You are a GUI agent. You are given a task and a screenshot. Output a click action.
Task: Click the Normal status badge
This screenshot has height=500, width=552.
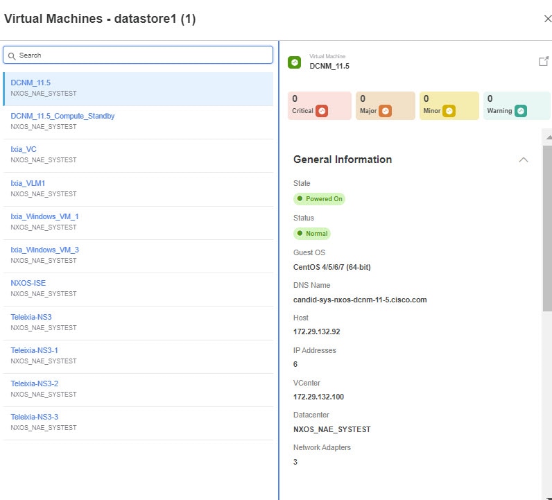point(312,234)
